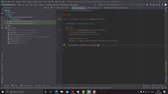Open the green Camtasia taskbar icon

pyautogui.click(x=83, y=92)
